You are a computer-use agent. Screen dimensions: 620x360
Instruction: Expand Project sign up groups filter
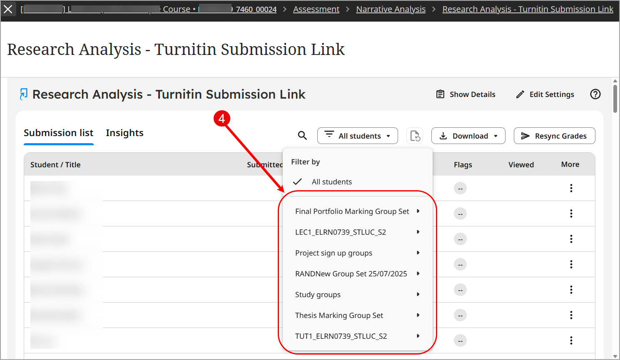pyautogui.click(x=357, y=253)
